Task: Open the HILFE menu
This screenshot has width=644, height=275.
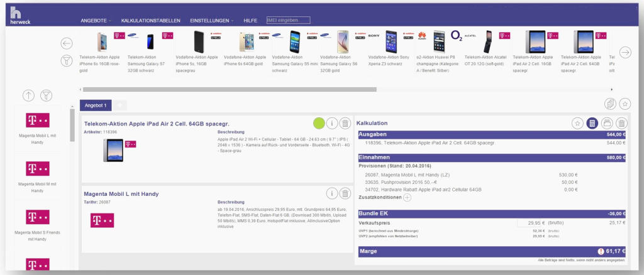Action: coord(250,21)
